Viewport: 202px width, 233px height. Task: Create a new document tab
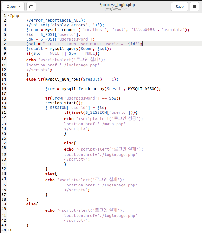(31, 7)
